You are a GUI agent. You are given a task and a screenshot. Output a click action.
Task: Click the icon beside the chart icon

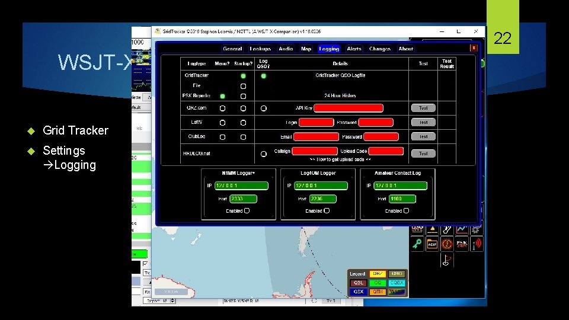click(447, 229)
